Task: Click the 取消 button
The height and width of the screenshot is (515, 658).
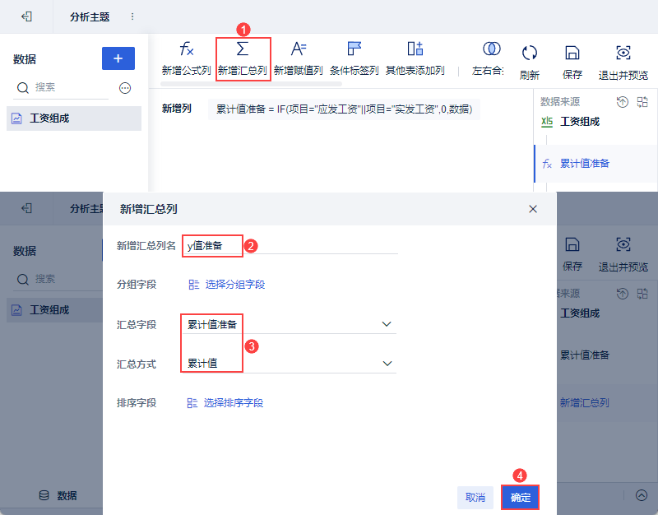Action: pyautogui.click(x=475, y=498)
